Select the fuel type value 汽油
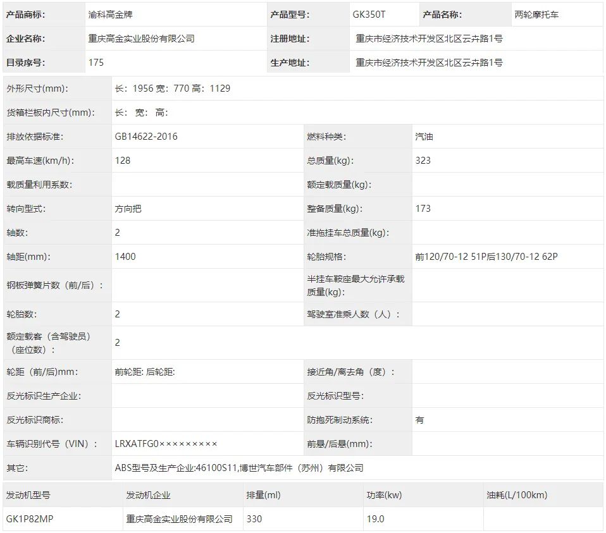Image resolution: width=606 pixels, height=533 pixels. click(424, 137)
